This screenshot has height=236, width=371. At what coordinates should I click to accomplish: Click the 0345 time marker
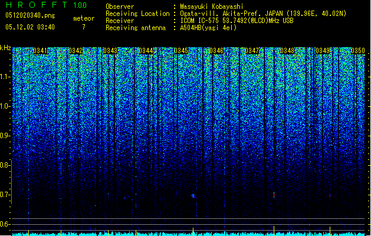[181, 51]
